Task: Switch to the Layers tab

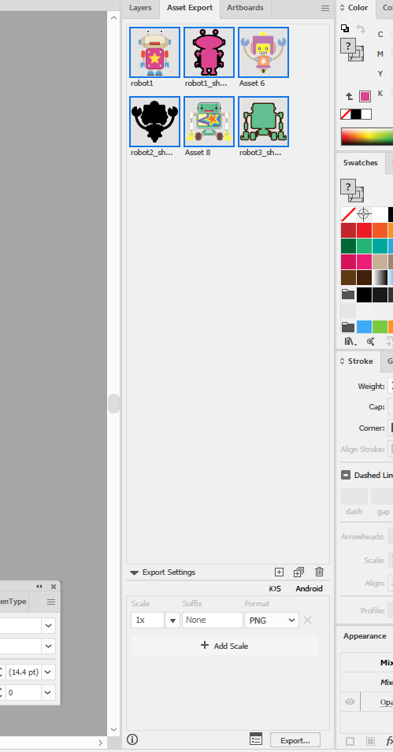Action: 140,8
